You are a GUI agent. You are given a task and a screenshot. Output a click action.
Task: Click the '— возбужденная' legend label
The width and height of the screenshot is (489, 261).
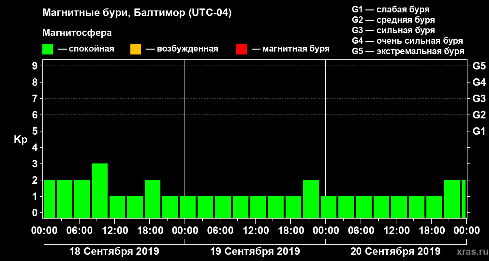pyautogui.click(x=182, y=49)
